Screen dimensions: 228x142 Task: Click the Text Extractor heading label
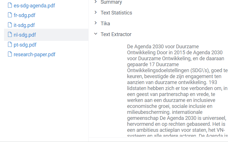[116, 34]
